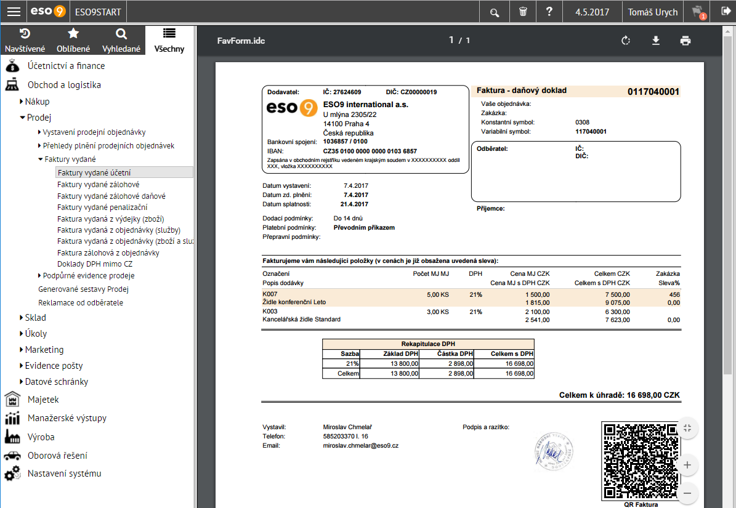Collapse the Prodej tree node

tap(35, 117)
